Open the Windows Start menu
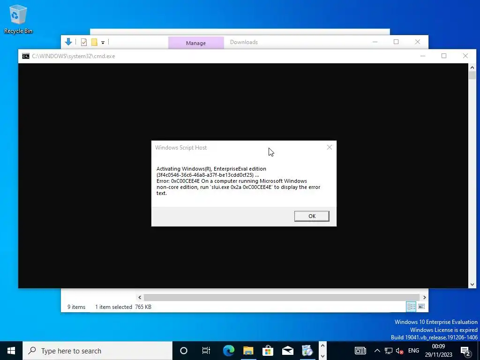 click(x=11, y=351)
